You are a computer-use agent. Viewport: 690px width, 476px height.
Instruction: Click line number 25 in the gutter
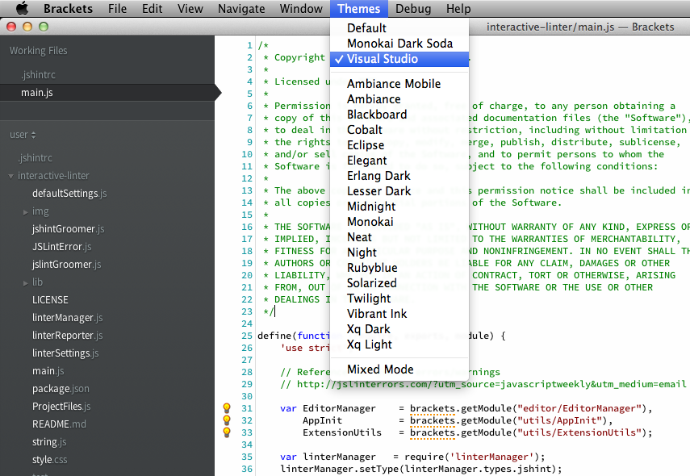click(247, 336)
